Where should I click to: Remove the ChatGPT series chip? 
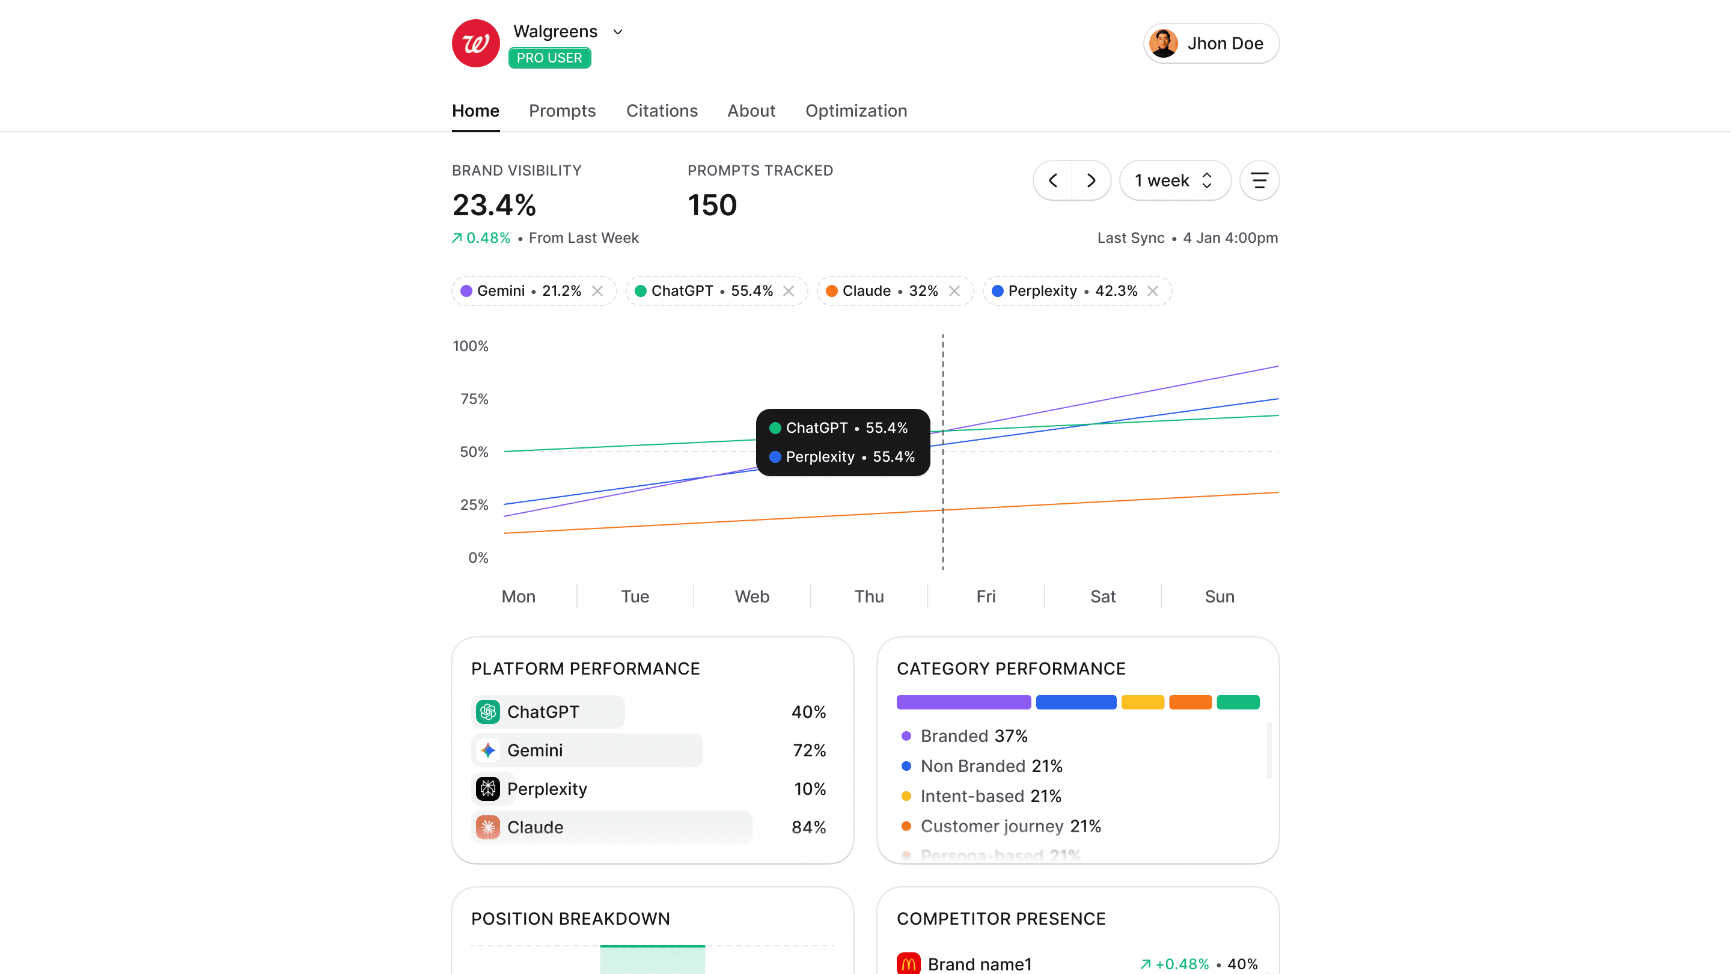tap(789, 290)
